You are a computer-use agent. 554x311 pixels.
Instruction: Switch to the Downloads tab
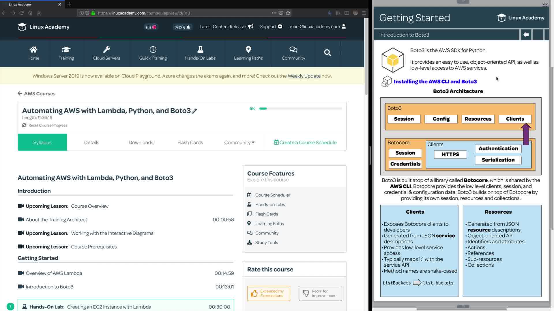tap(141, 143)
